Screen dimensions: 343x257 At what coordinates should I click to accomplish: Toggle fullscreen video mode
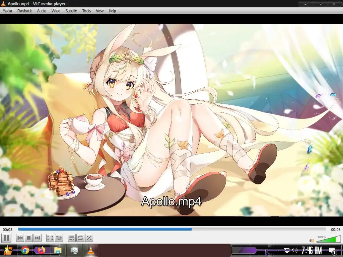tap(50, 238)
